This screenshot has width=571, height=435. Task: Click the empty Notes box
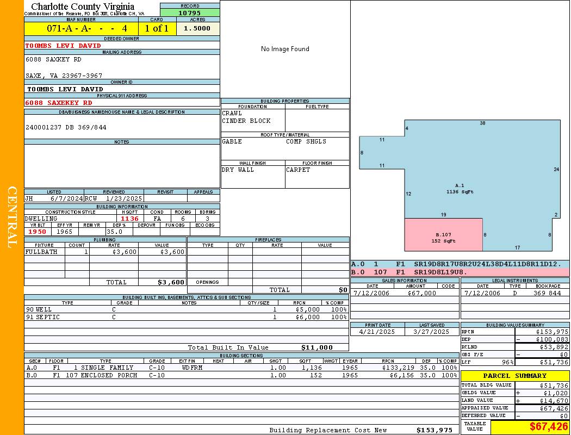click(x=122, y=166)
